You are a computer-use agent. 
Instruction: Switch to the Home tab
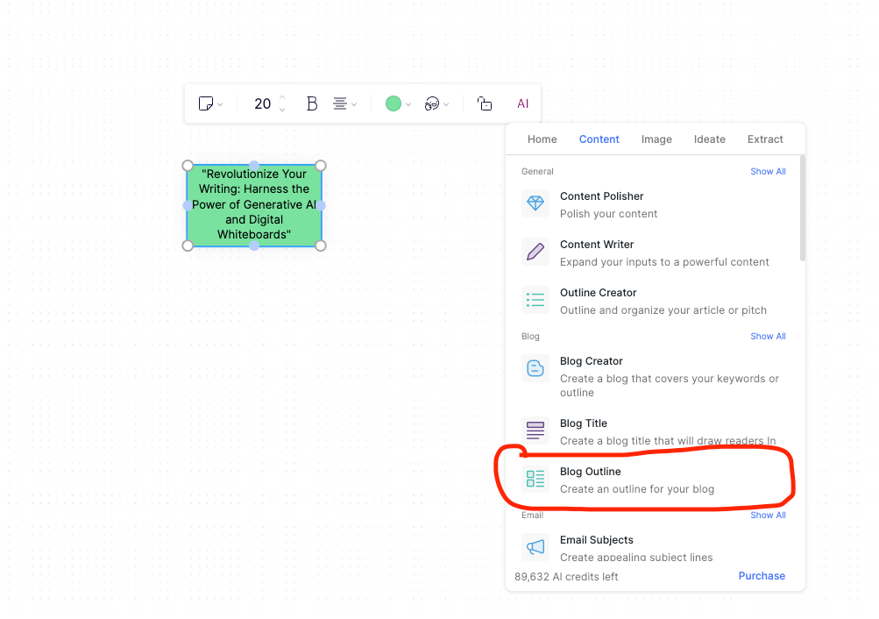pos(542,139)
